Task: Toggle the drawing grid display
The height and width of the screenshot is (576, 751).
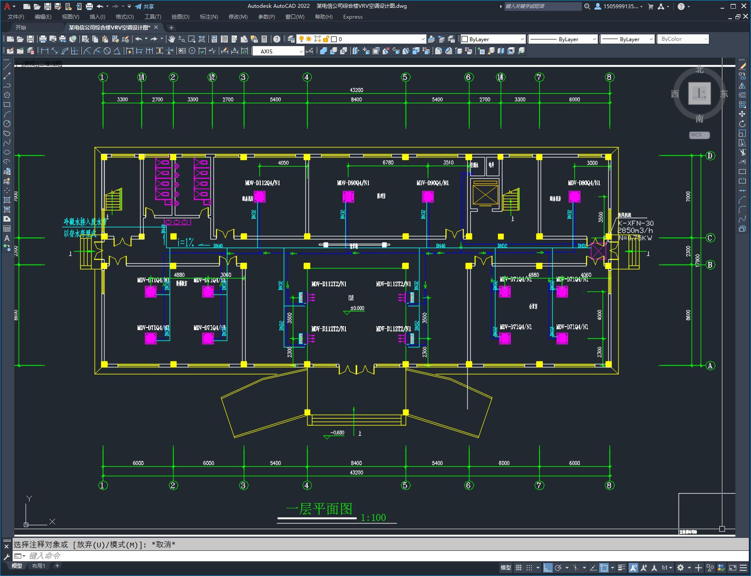Action: 518,567
